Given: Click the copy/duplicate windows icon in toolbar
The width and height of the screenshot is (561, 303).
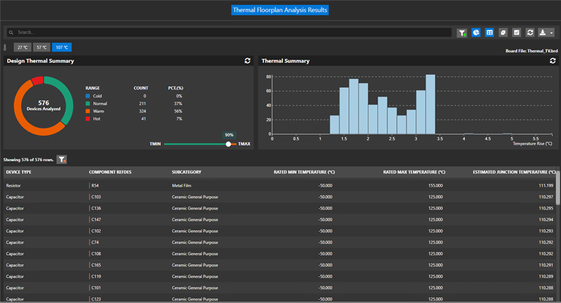Looking at the screenshot, I should coord(503,32).
